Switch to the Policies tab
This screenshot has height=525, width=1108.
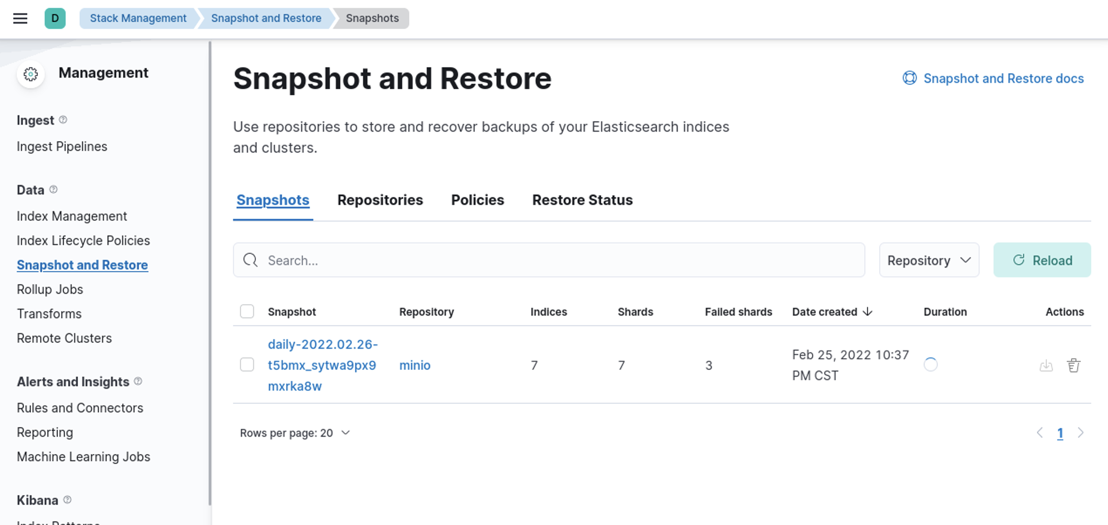point(477,200)
